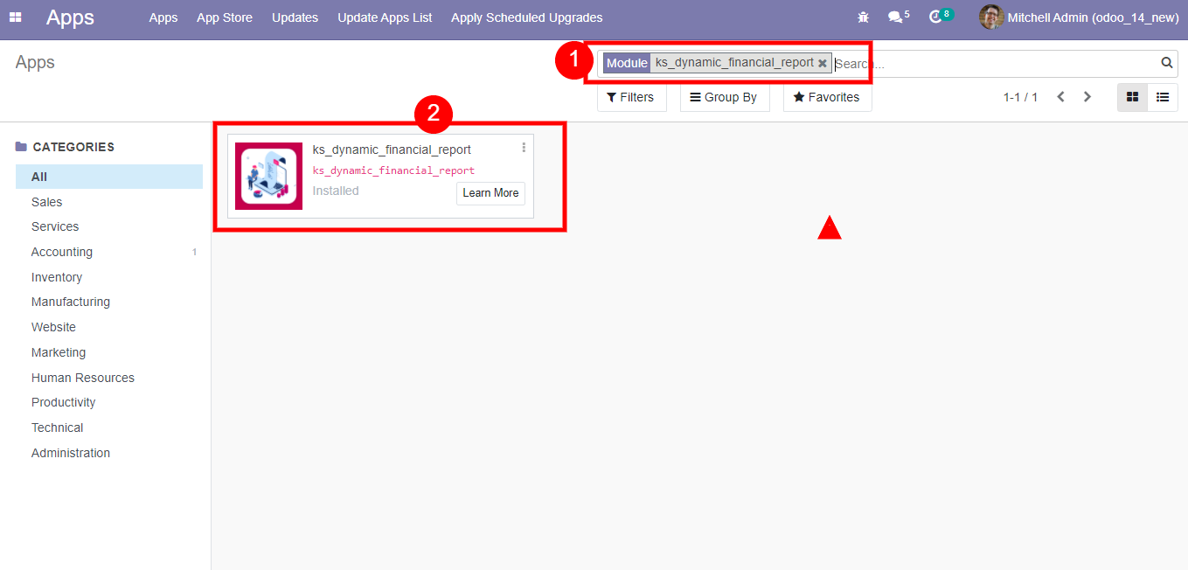Viewport: 1188px width, 570px height.
Task: Switch to Kanban view
Action: click(x=1132, y=97)
